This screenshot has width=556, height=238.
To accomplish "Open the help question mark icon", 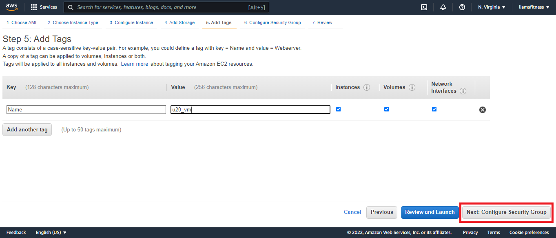I will tap(462, 7).
